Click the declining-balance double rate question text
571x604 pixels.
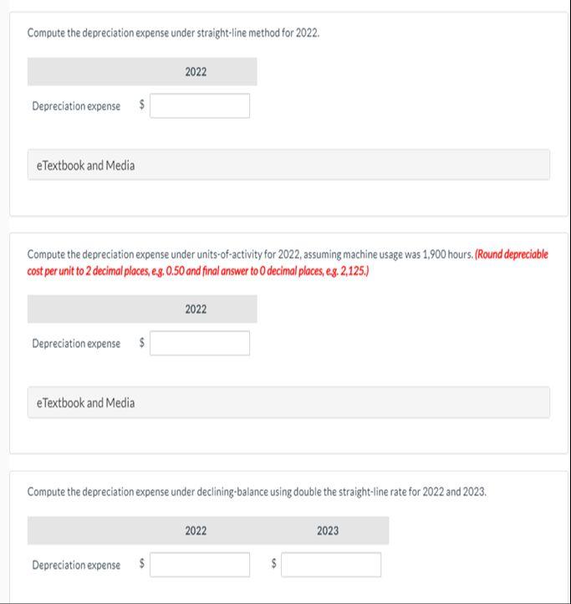coord(257,492)
